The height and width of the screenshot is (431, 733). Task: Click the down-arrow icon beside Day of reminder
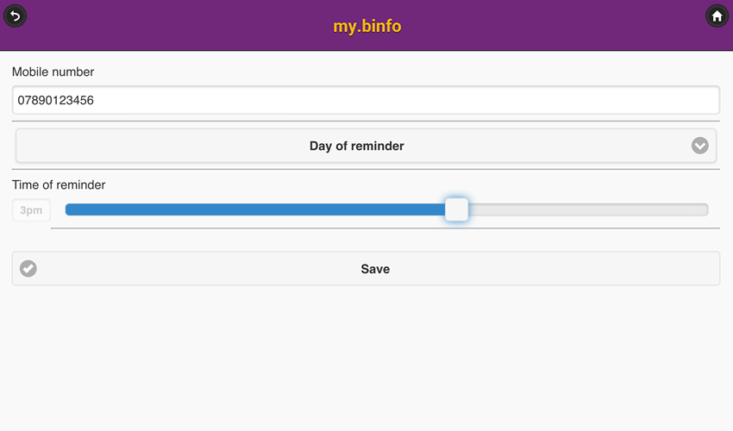point(699,146)
